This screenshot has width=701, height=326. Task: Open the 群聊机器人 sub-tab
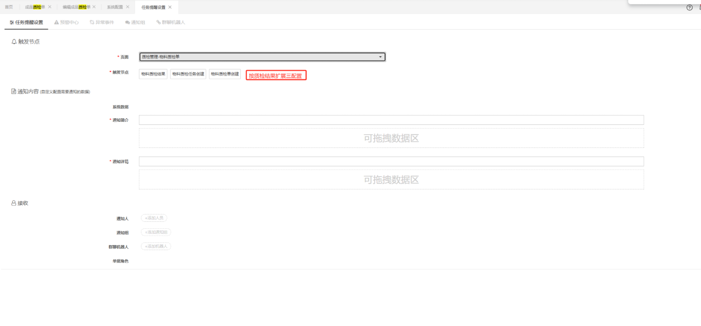point(171,23)
